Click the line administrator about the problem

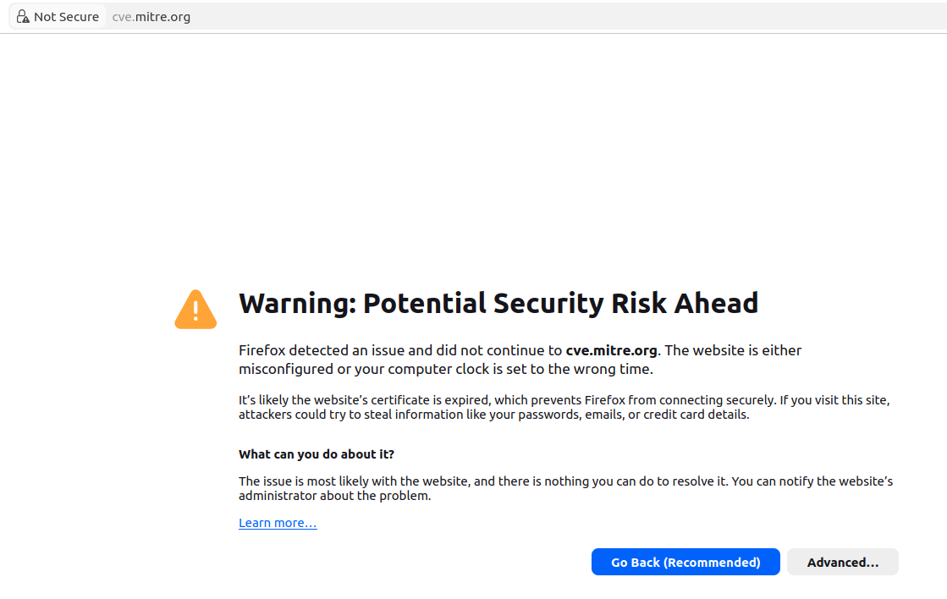(x=334, y=496)
